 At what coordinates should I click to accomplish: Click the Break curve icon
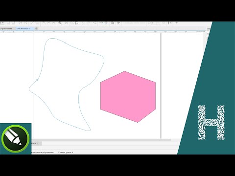(25, 23)
